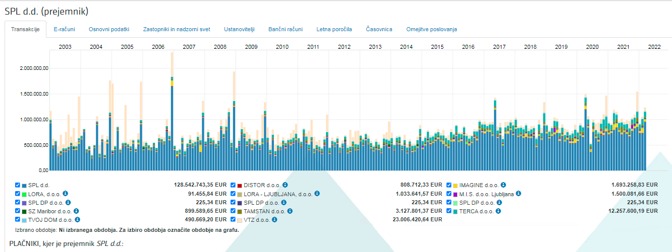Click info icon beside DISTOR d.o.o.
This screenshot has width=672, height=252.
click(285, 185)
